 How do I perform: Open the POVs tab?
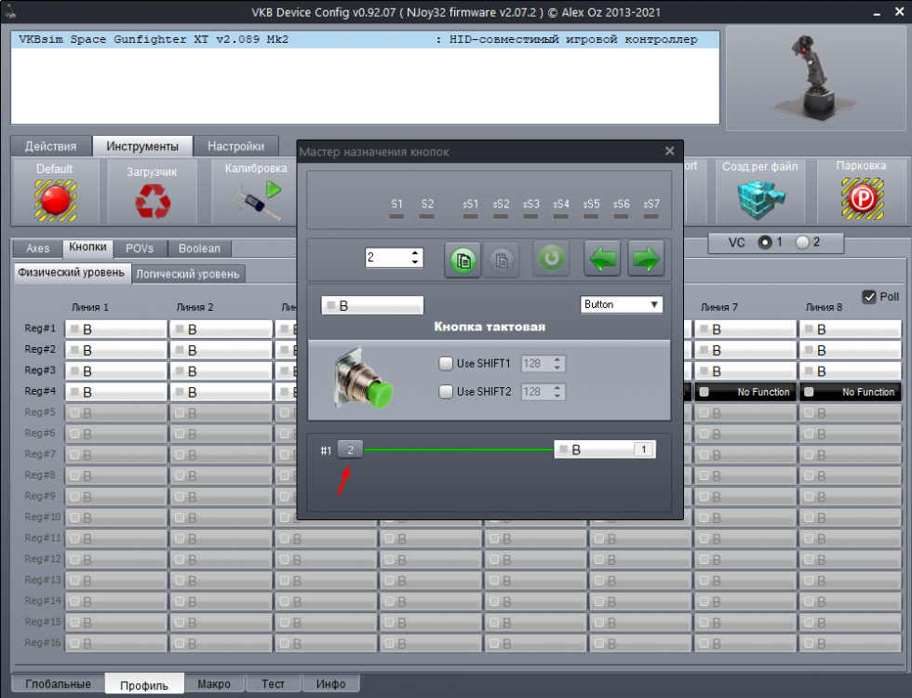pos(140,248)
